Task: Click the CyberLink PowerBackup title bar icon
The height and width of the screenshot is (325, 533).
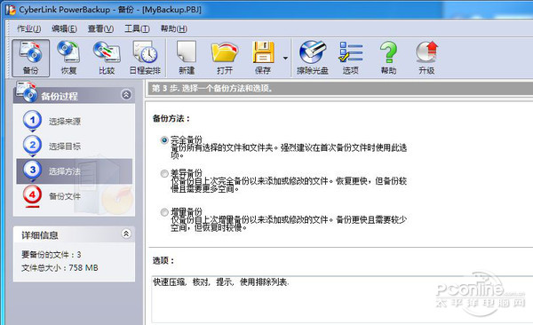Action: tap(11, 10)
